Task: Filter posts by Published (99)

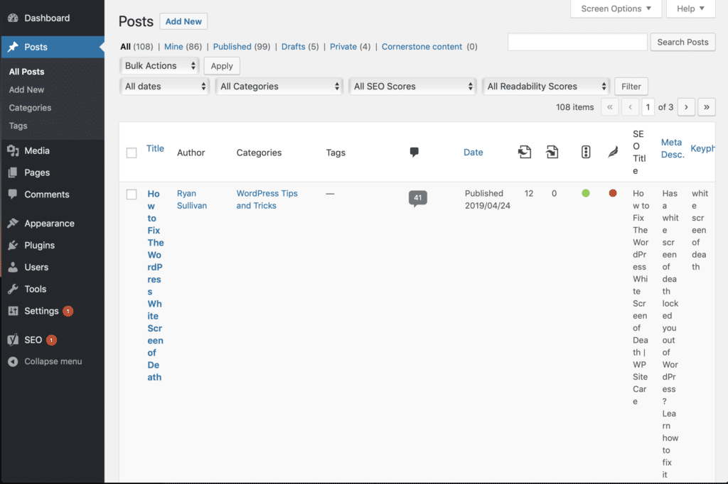Action: coord(242,47)
